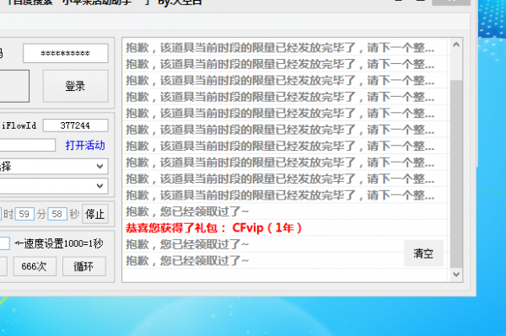
Task: Focus the masked password input field
Action: (x=66, y=53)
